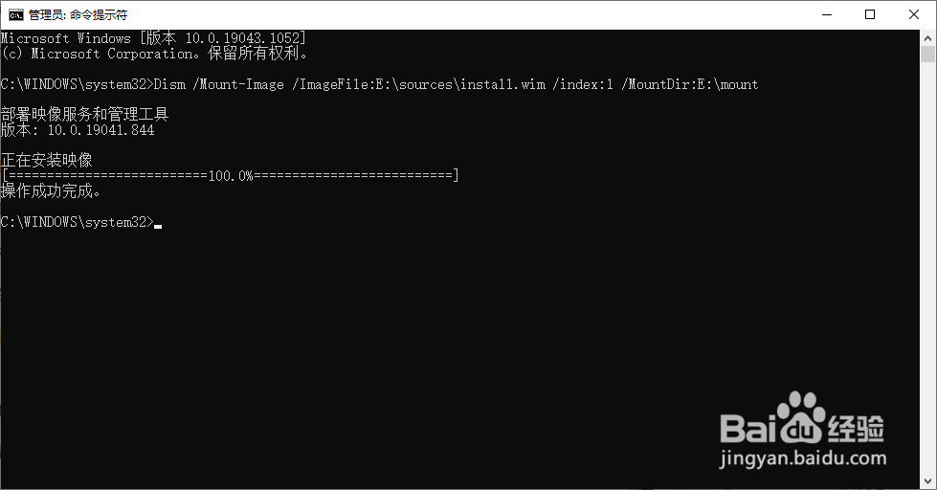Click the Baidu jingyan watermark logo
Screen dimensions: 937x490
click(803, 429)
